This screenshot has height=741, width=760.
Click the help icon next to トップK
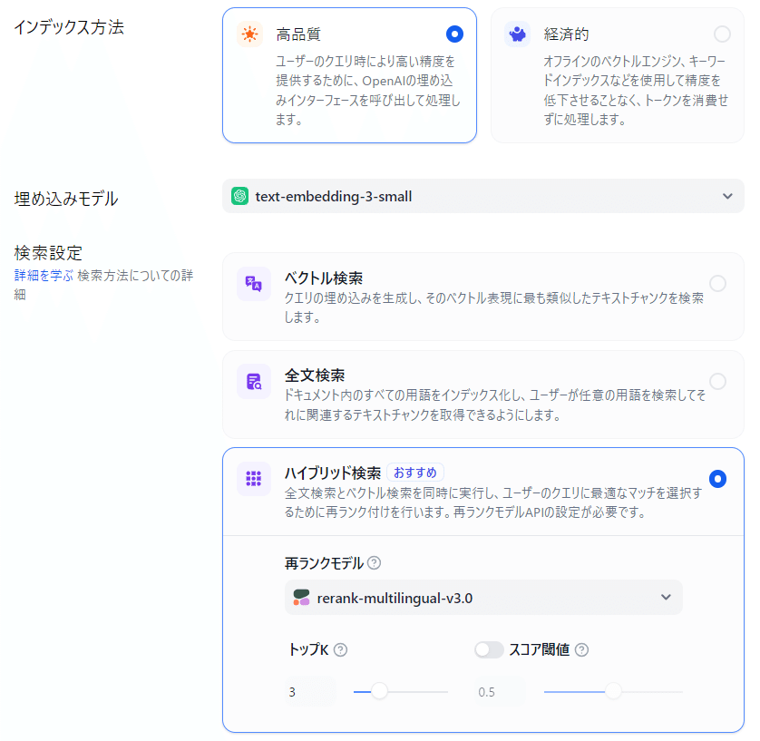click(x=341, y=649)
